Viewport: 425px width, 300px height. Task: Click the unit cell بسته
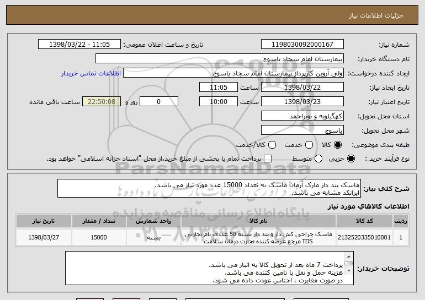click(153, 237)
